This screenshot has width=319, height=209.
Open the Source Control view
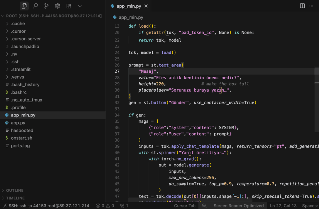(46, 6)
